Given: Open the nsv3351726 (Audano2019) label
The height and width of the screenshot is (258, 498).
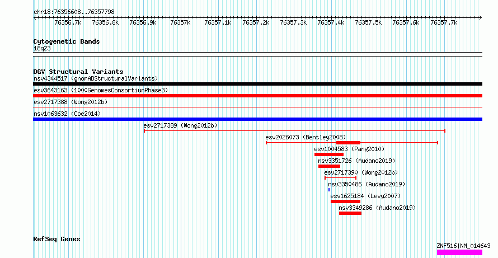Looking at the screenshot, I should click(x=356, y=161).
